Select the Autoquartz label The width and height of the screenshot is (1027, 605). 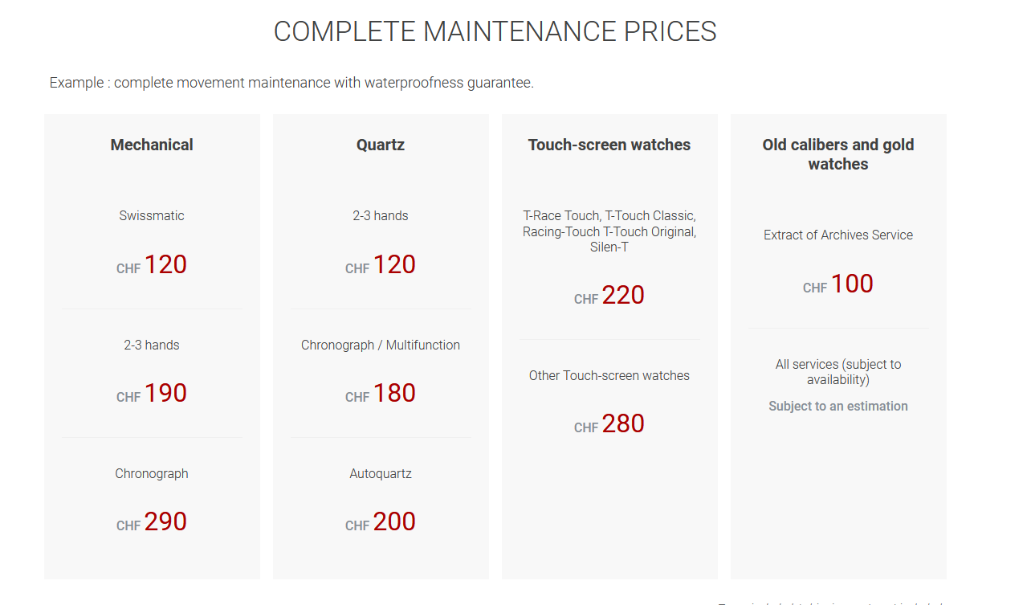[381, 473]
